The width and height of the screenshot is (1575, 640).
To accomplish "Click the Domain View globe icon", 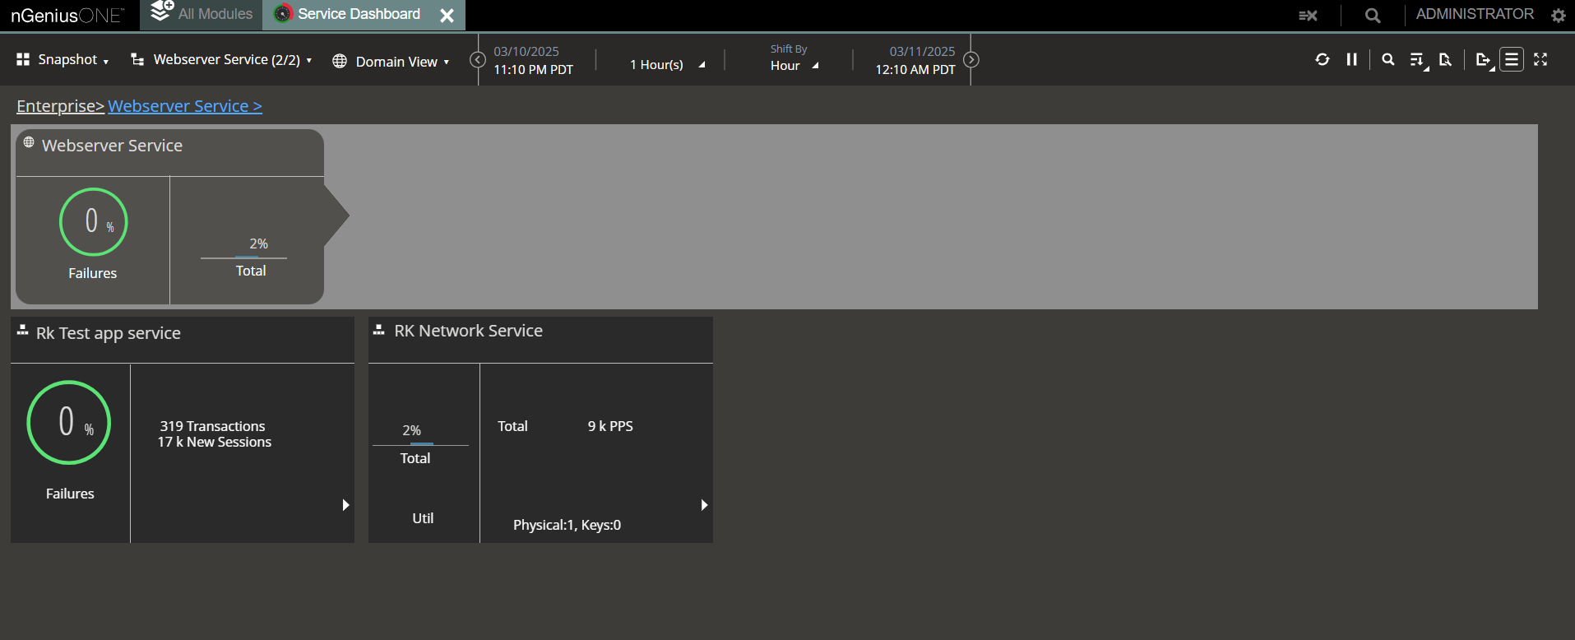I will tap(339, 61).
